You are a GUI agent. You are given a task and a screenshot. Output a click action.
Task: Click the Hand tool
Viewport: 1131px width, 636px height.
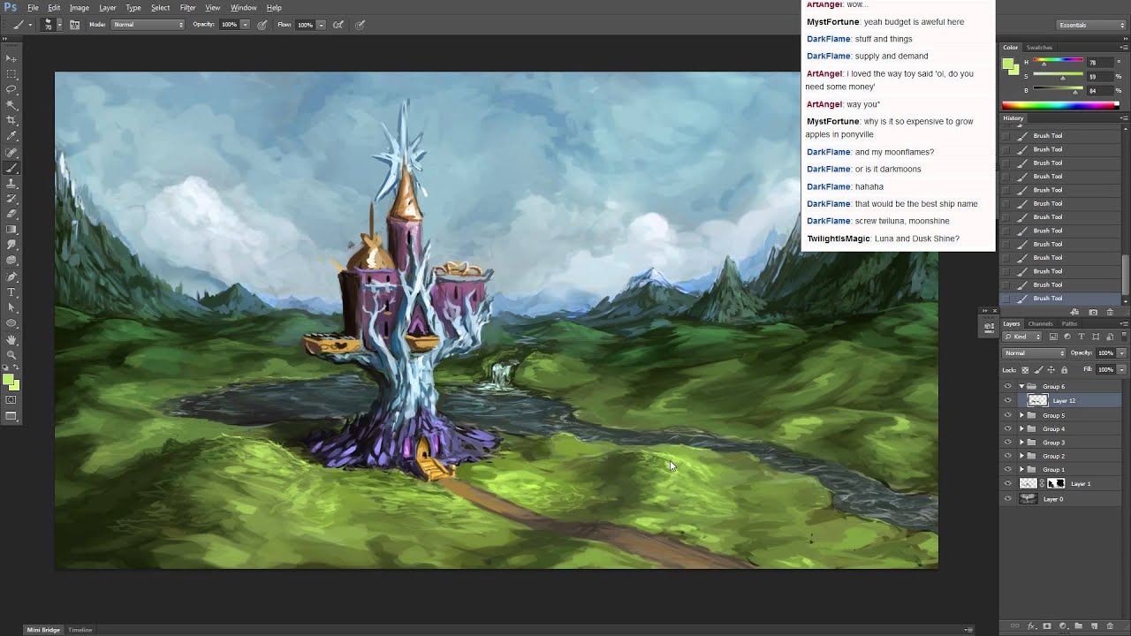[11, 339]
